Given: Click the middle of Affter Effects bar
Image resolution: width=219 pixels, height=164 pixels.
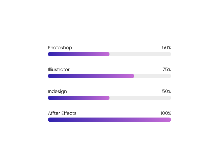Looking at the screenshot, I should coord(109,120).
